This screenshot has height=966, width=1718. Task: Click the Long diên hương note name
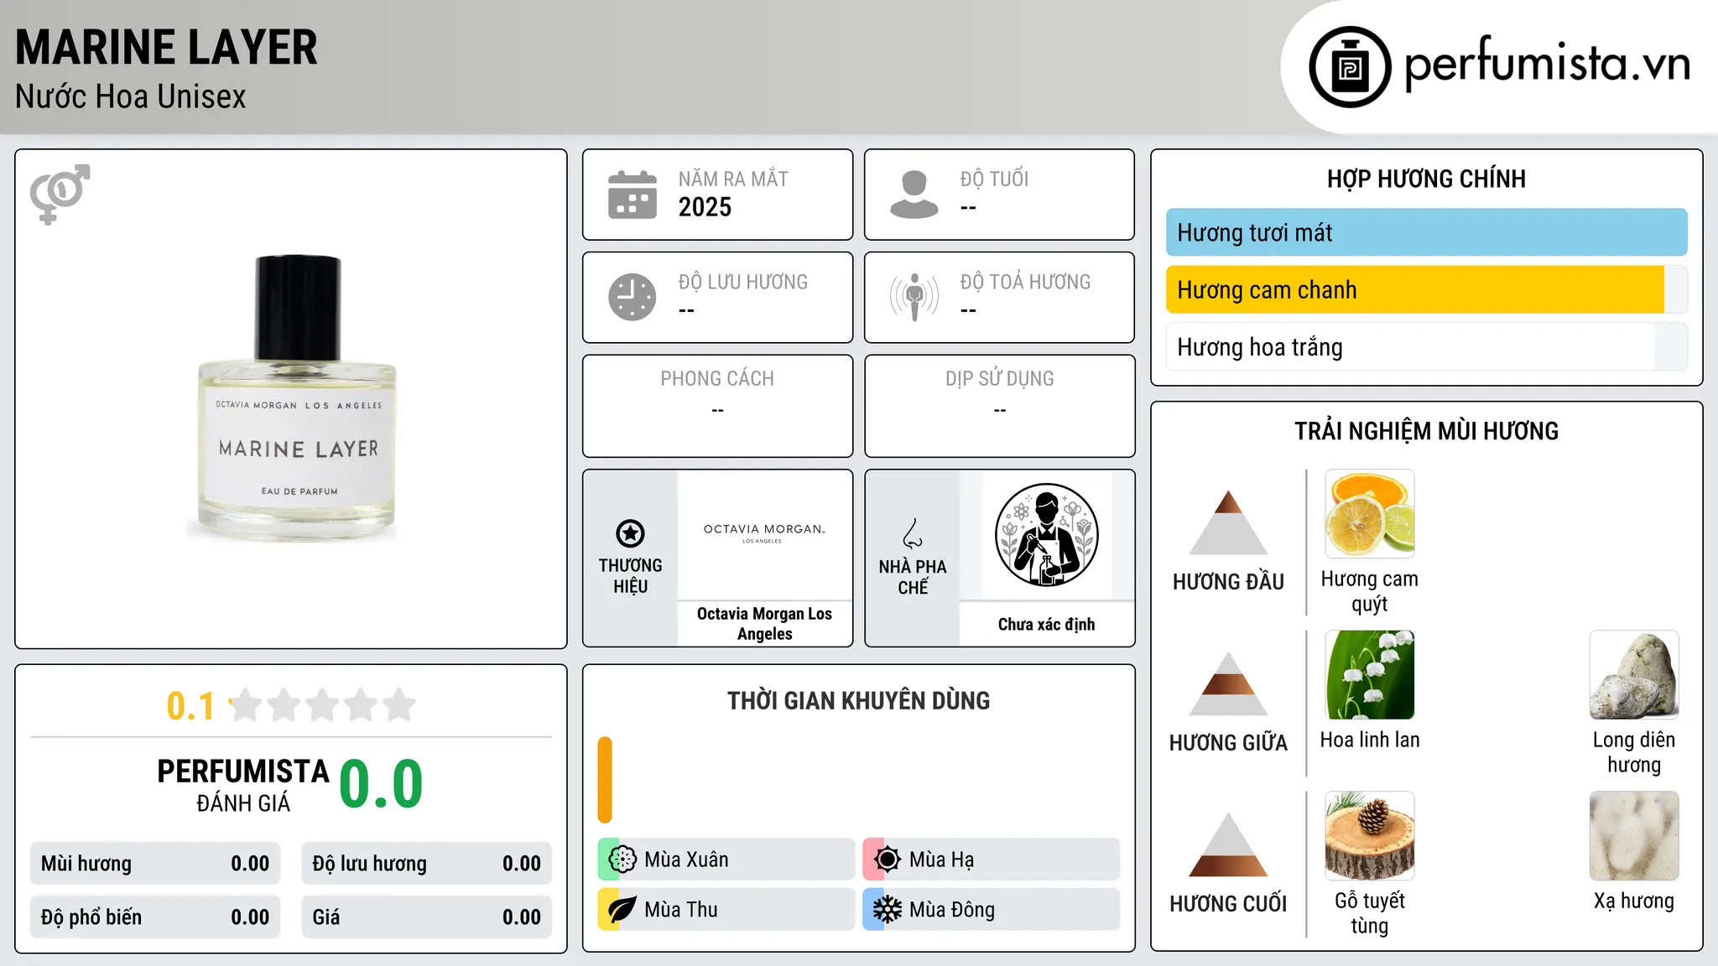pos(1634,751)
